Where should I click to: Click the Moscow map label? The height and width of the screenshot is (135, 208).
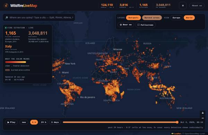(x=118, y=49)
